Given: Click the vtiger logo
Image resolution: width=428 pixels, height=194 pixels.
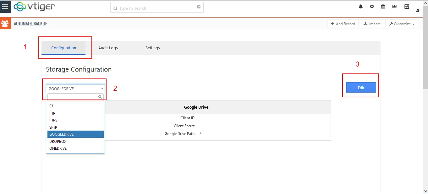Looking at the screenshot, I should coord(35,7).
